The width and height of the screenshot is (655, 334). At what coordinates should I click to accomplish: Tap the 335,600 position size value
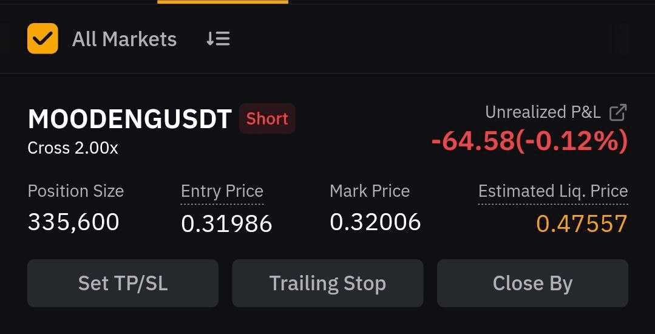pyautogui.click(x=73, y=222)
